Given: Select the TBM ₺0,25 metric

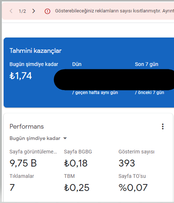Looking at the screenshot, I should click(x=77, y=183).
